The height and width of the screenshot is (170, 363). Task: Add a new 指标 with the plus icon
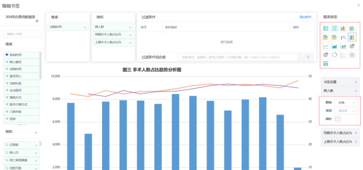click(x=36, y=132)
